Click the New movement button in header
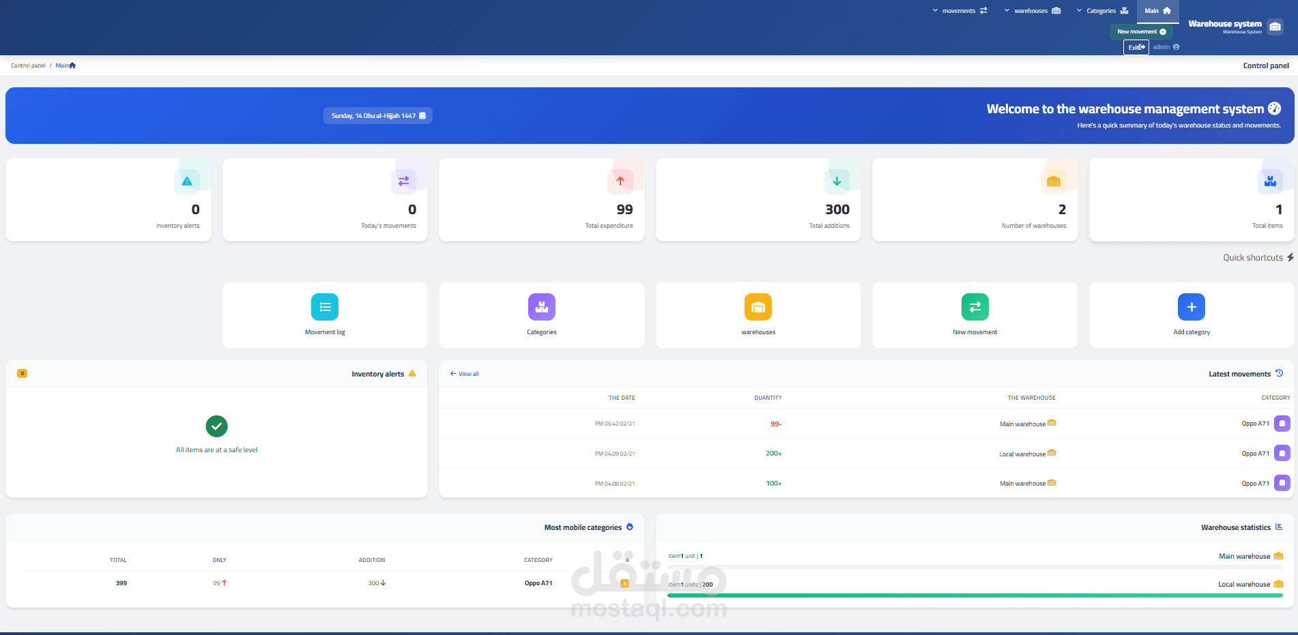Viewport: 1298px width, 635px height. coord(1141,31)
